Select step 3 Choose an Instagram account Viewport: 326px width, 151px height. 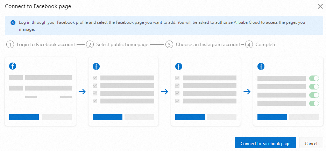coord(203,45)
